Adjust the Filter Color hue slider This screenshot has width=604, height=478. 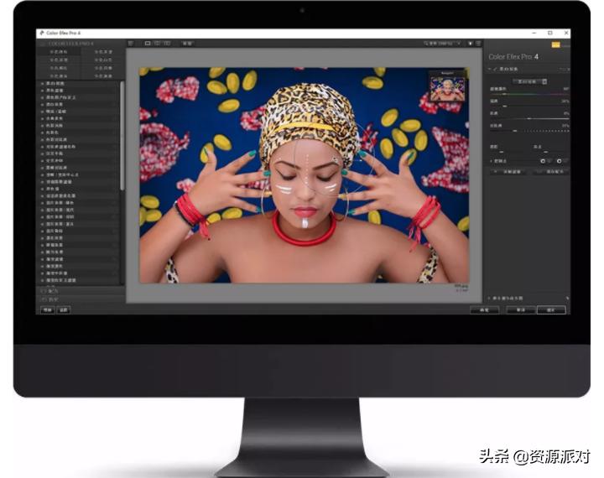[x=528, y=94]
